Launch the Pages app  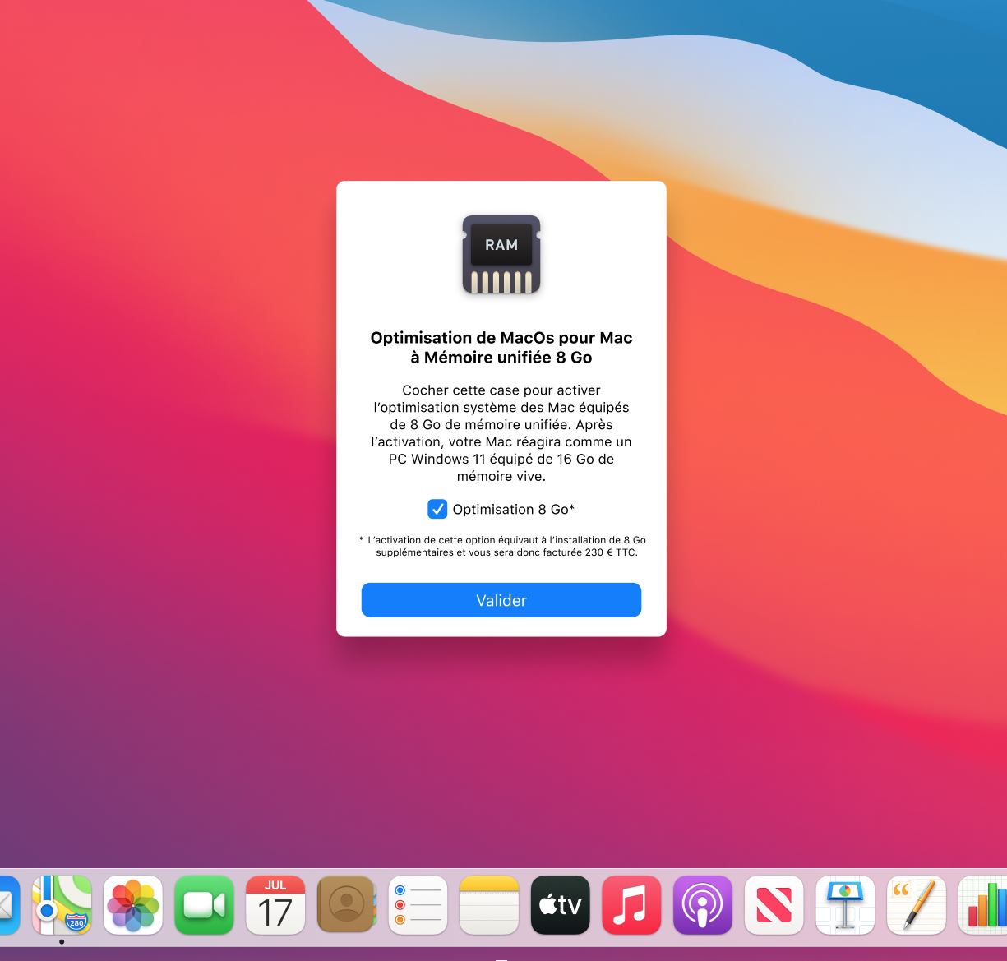916,905
